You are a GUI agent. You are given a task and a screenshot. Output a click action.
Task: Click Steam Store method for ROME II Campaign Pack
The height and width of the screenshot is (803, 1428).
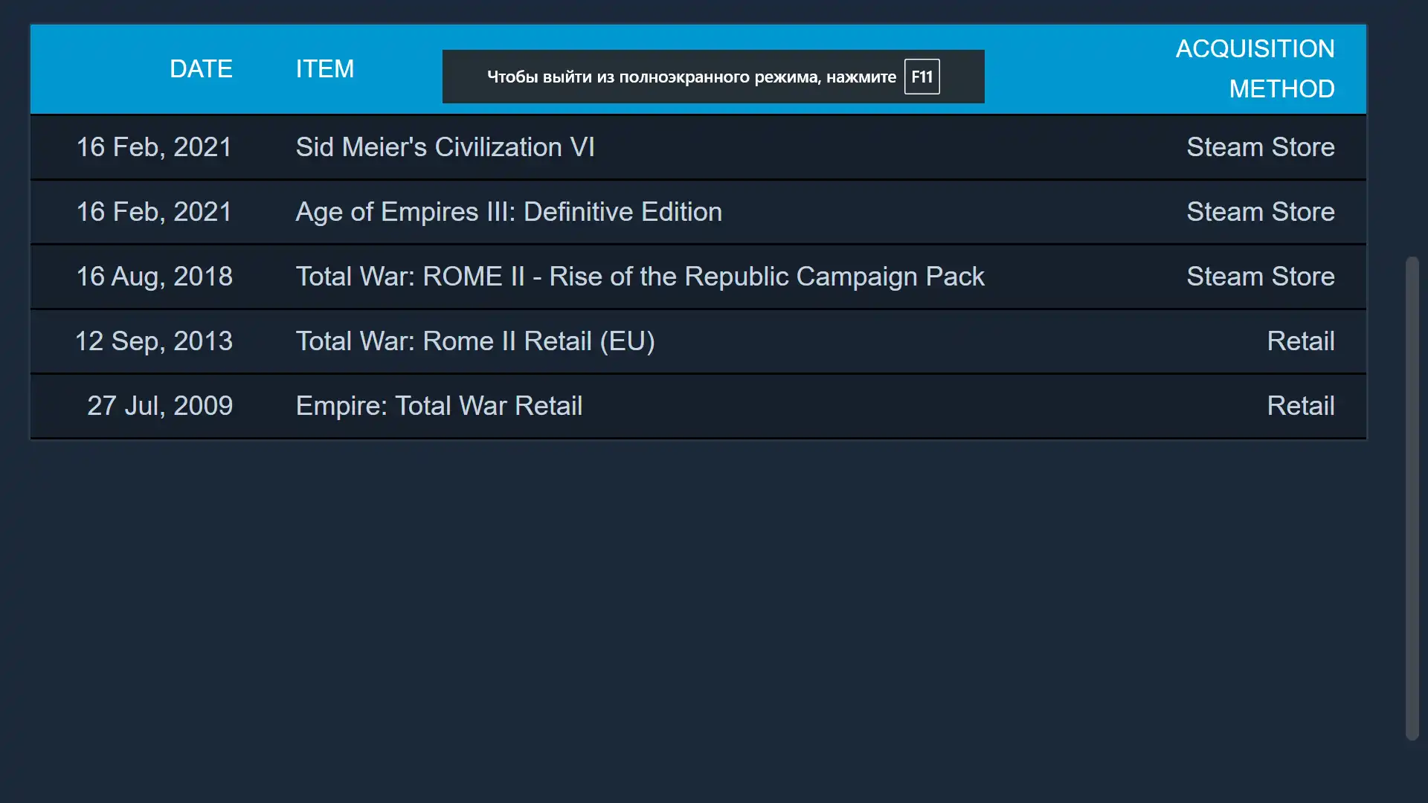pos(1260,277)
